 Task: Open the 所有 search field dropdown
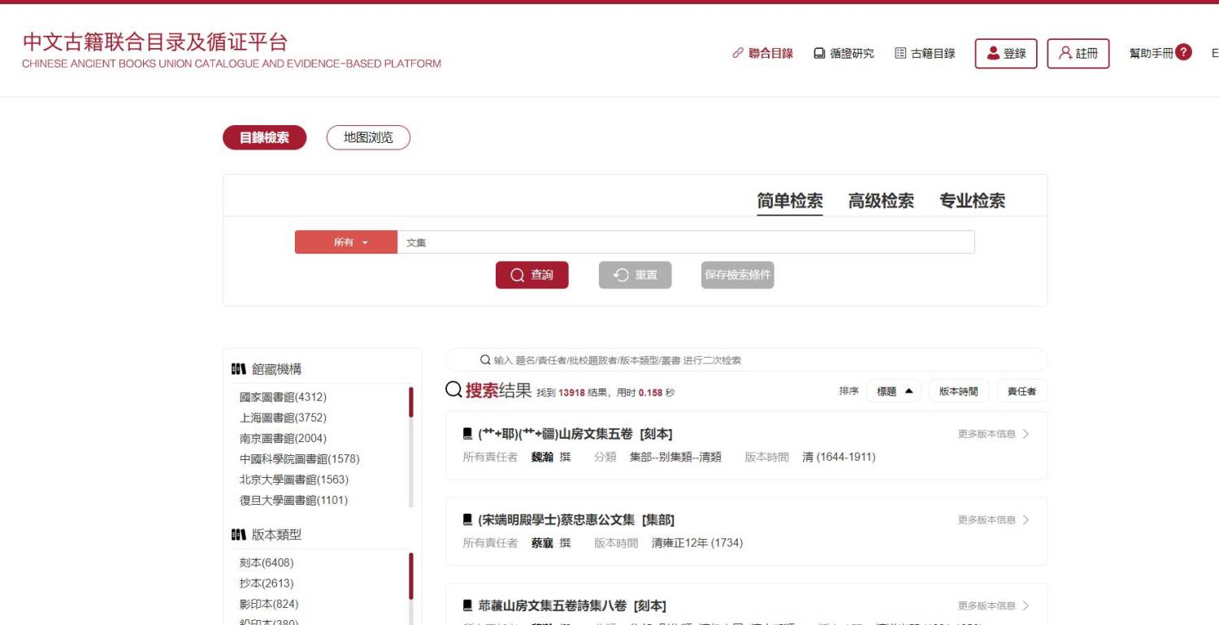346,241
